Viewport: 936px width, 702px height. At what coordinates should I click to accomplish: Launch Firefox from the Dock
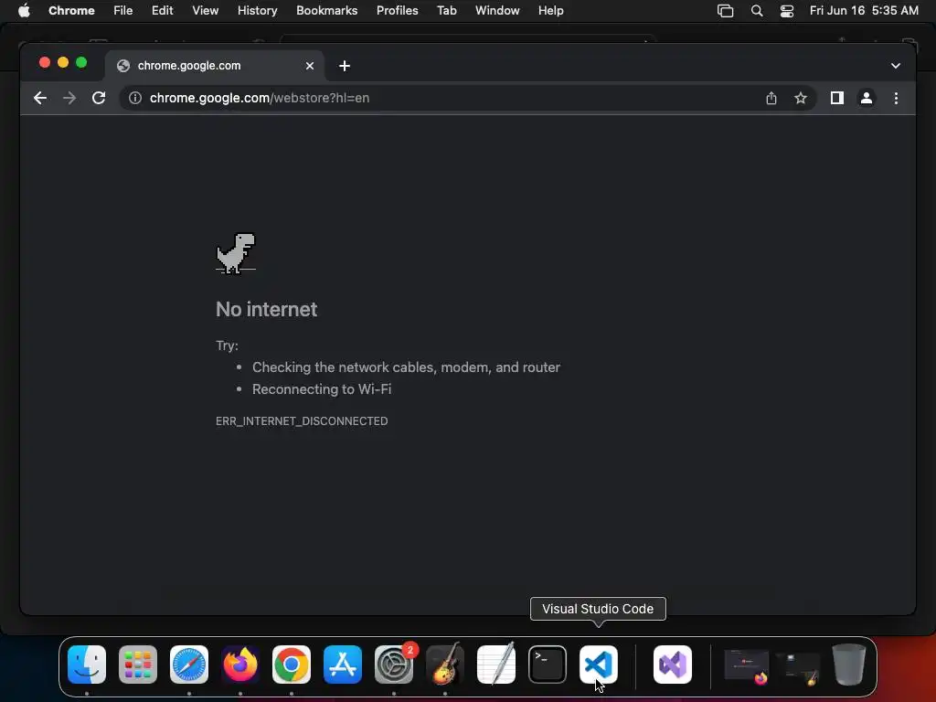point(240,665)
